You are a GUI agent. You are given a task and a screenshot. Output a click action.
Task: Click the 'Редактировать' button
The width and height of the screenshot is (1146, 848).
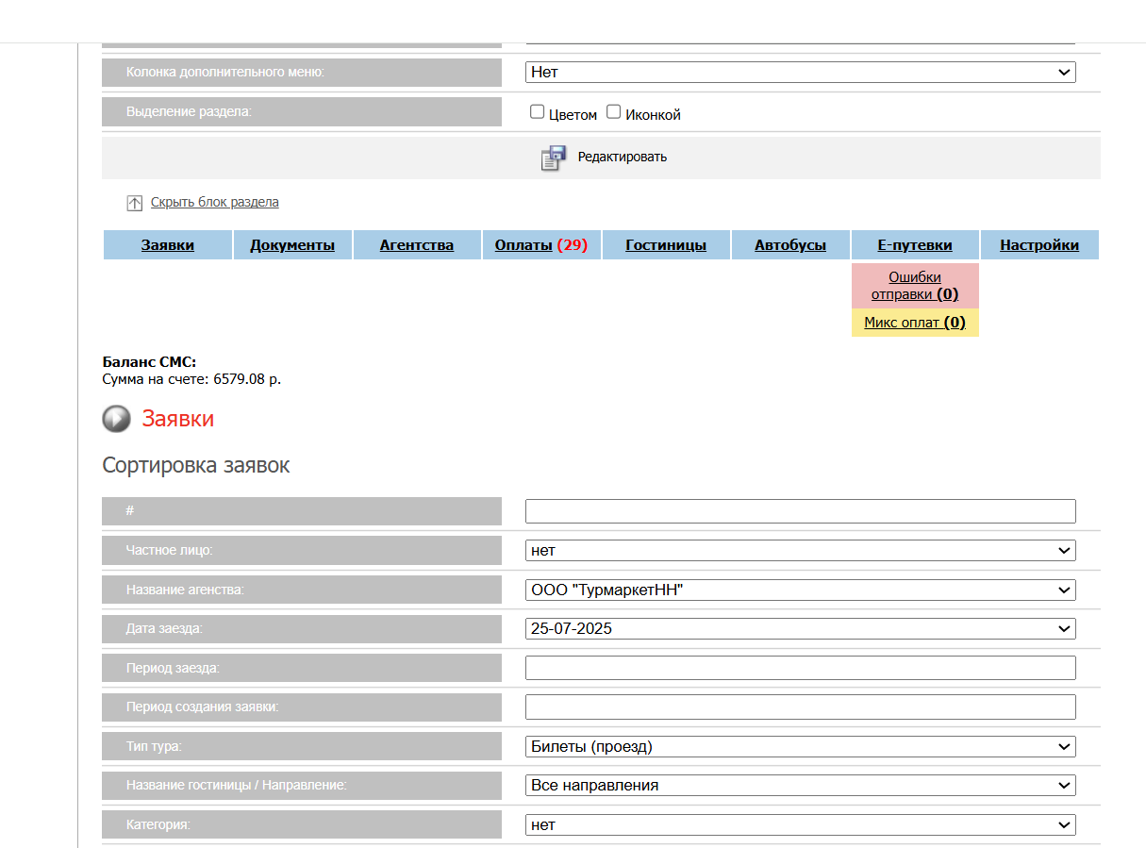pos(623,158)
